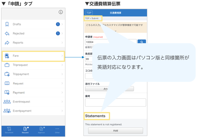212x138 pixels.
Task: Switch to the Approve tab
Action: 41,130
